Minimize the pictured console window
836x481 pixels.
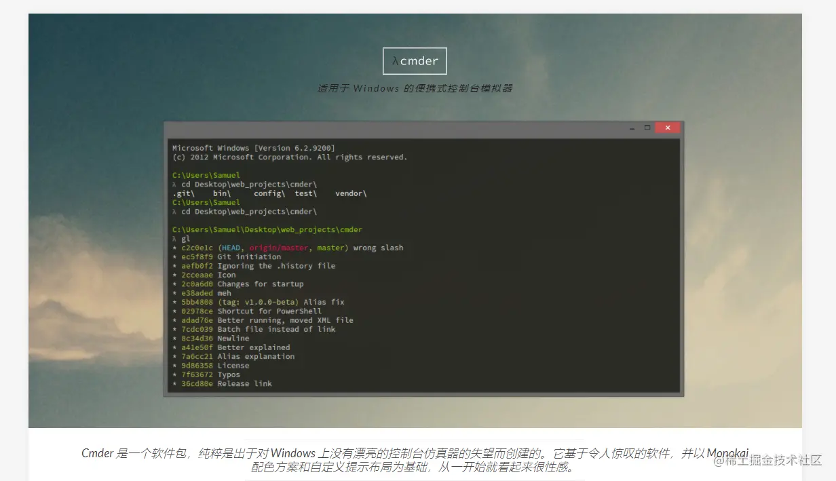632,128
